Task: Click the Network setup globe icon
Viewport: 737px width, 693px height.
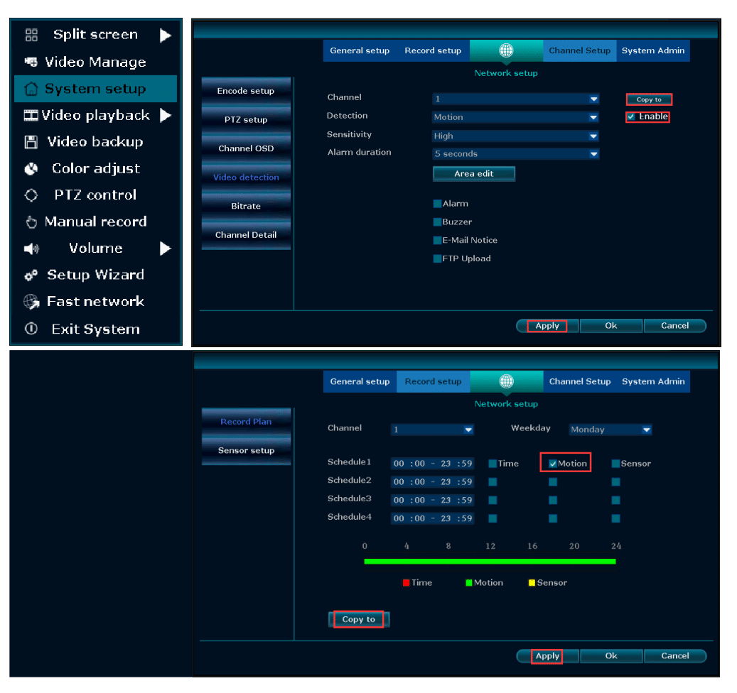Action: point(506,50)
